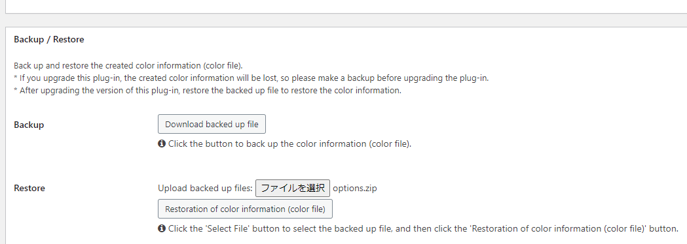Select the options.zip file name text

355,189
